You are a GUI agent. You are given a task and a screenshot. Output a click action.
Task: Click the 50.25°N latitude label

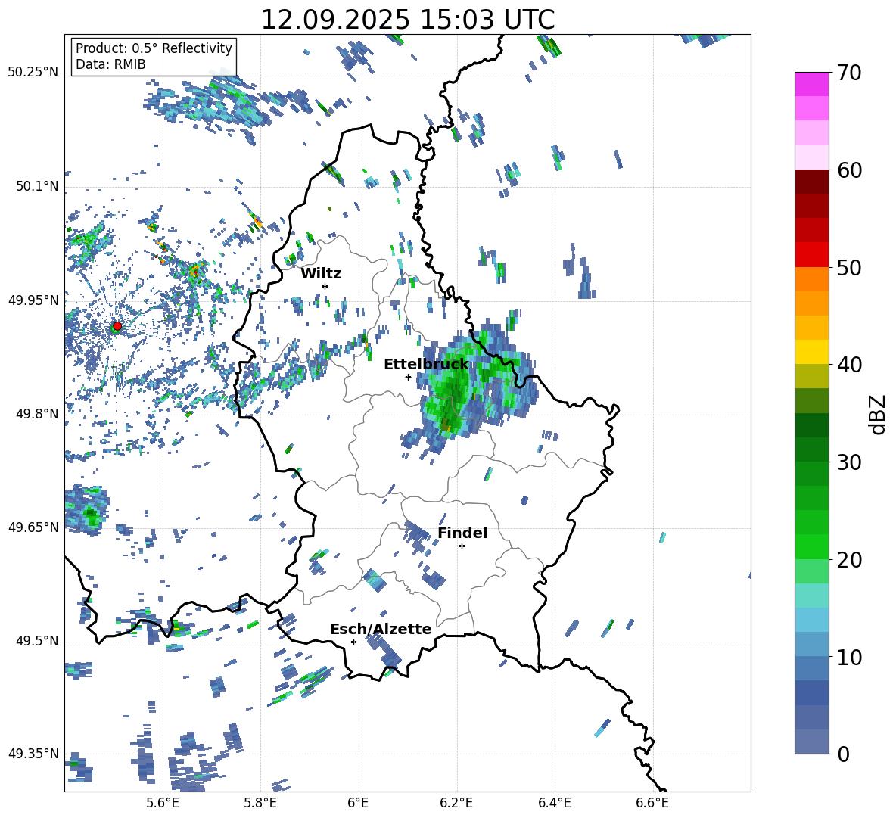point(33,73)
